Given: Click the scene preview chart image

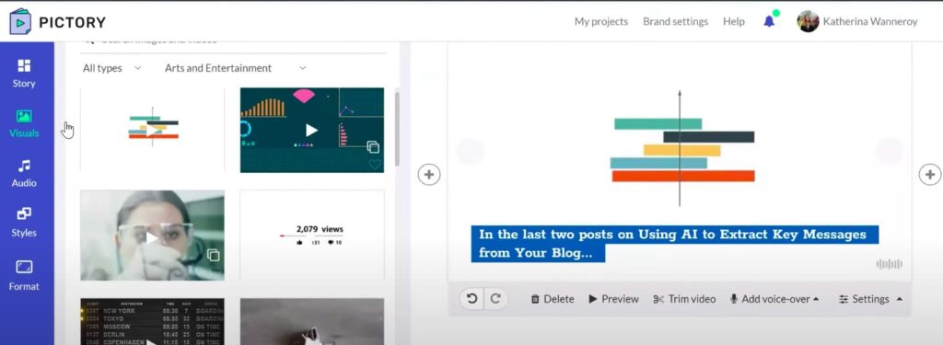Looking at the screenshot, I should tap(682, 149).
